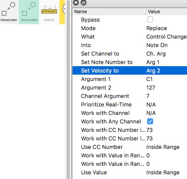
Task: Close the properties panel with X button
Action: (x=76, y=3)
